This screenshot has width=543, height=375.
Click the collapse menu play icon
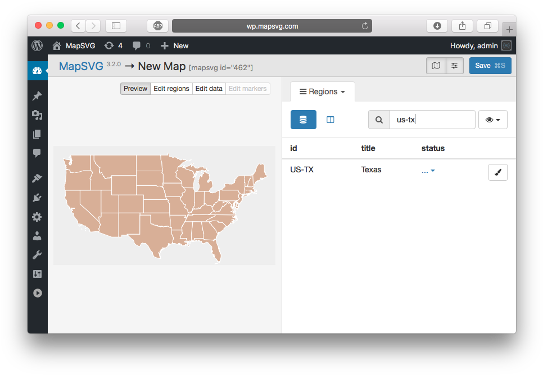(38, 293)
